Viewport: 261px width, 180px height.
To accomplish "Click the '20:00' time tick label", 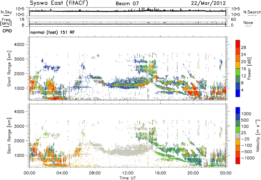I will click(x=193, y=173).
